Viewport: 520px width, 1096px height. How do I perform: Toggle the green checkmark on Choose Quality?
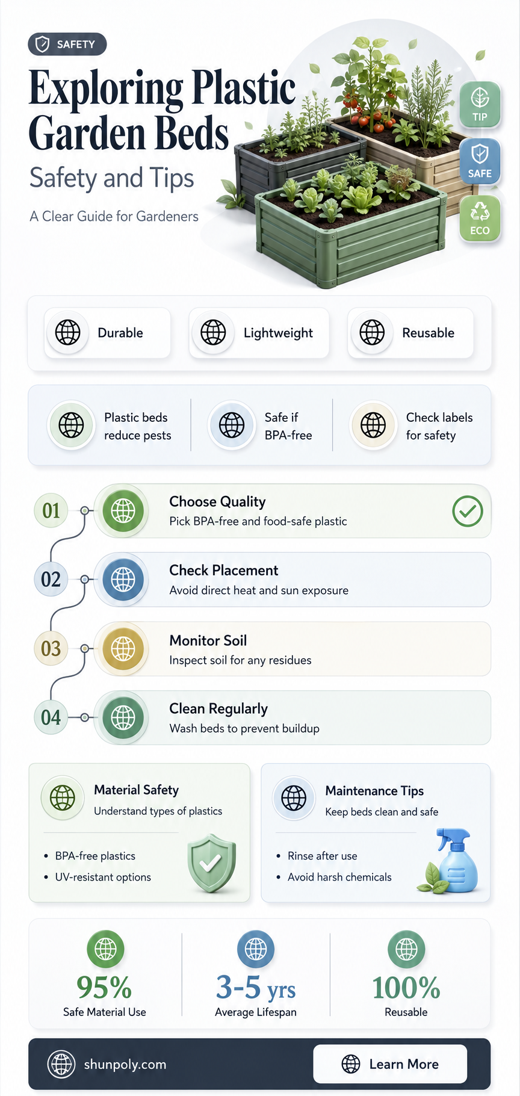pyautogui.click(x=468, y=511)
